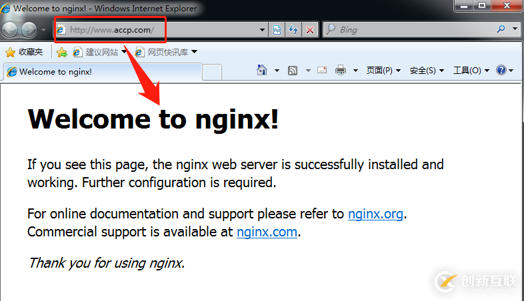Minimize the Internet Explorer window

463,6
